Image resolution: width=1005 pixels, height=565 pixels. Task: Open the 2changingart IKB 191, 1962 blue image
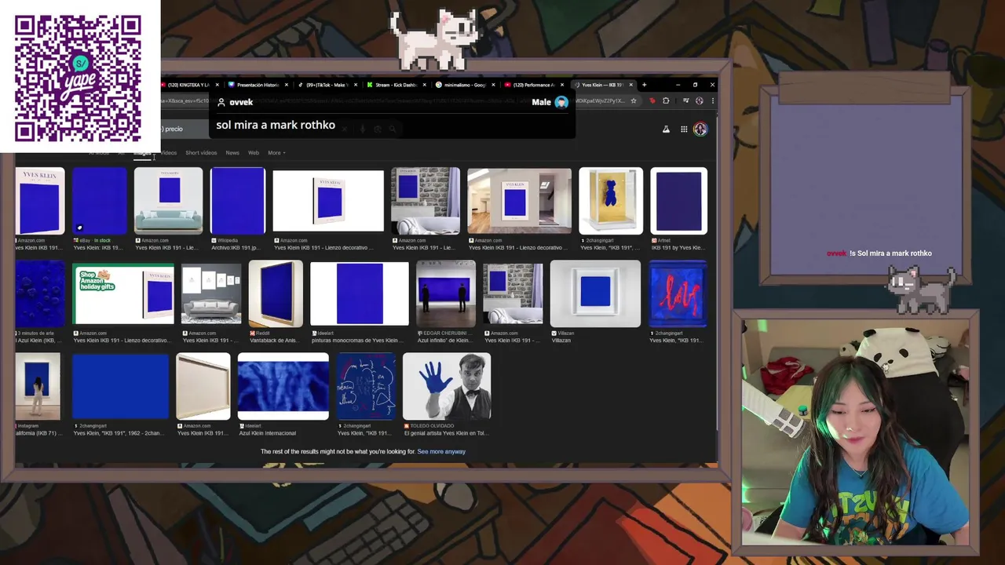120,386
